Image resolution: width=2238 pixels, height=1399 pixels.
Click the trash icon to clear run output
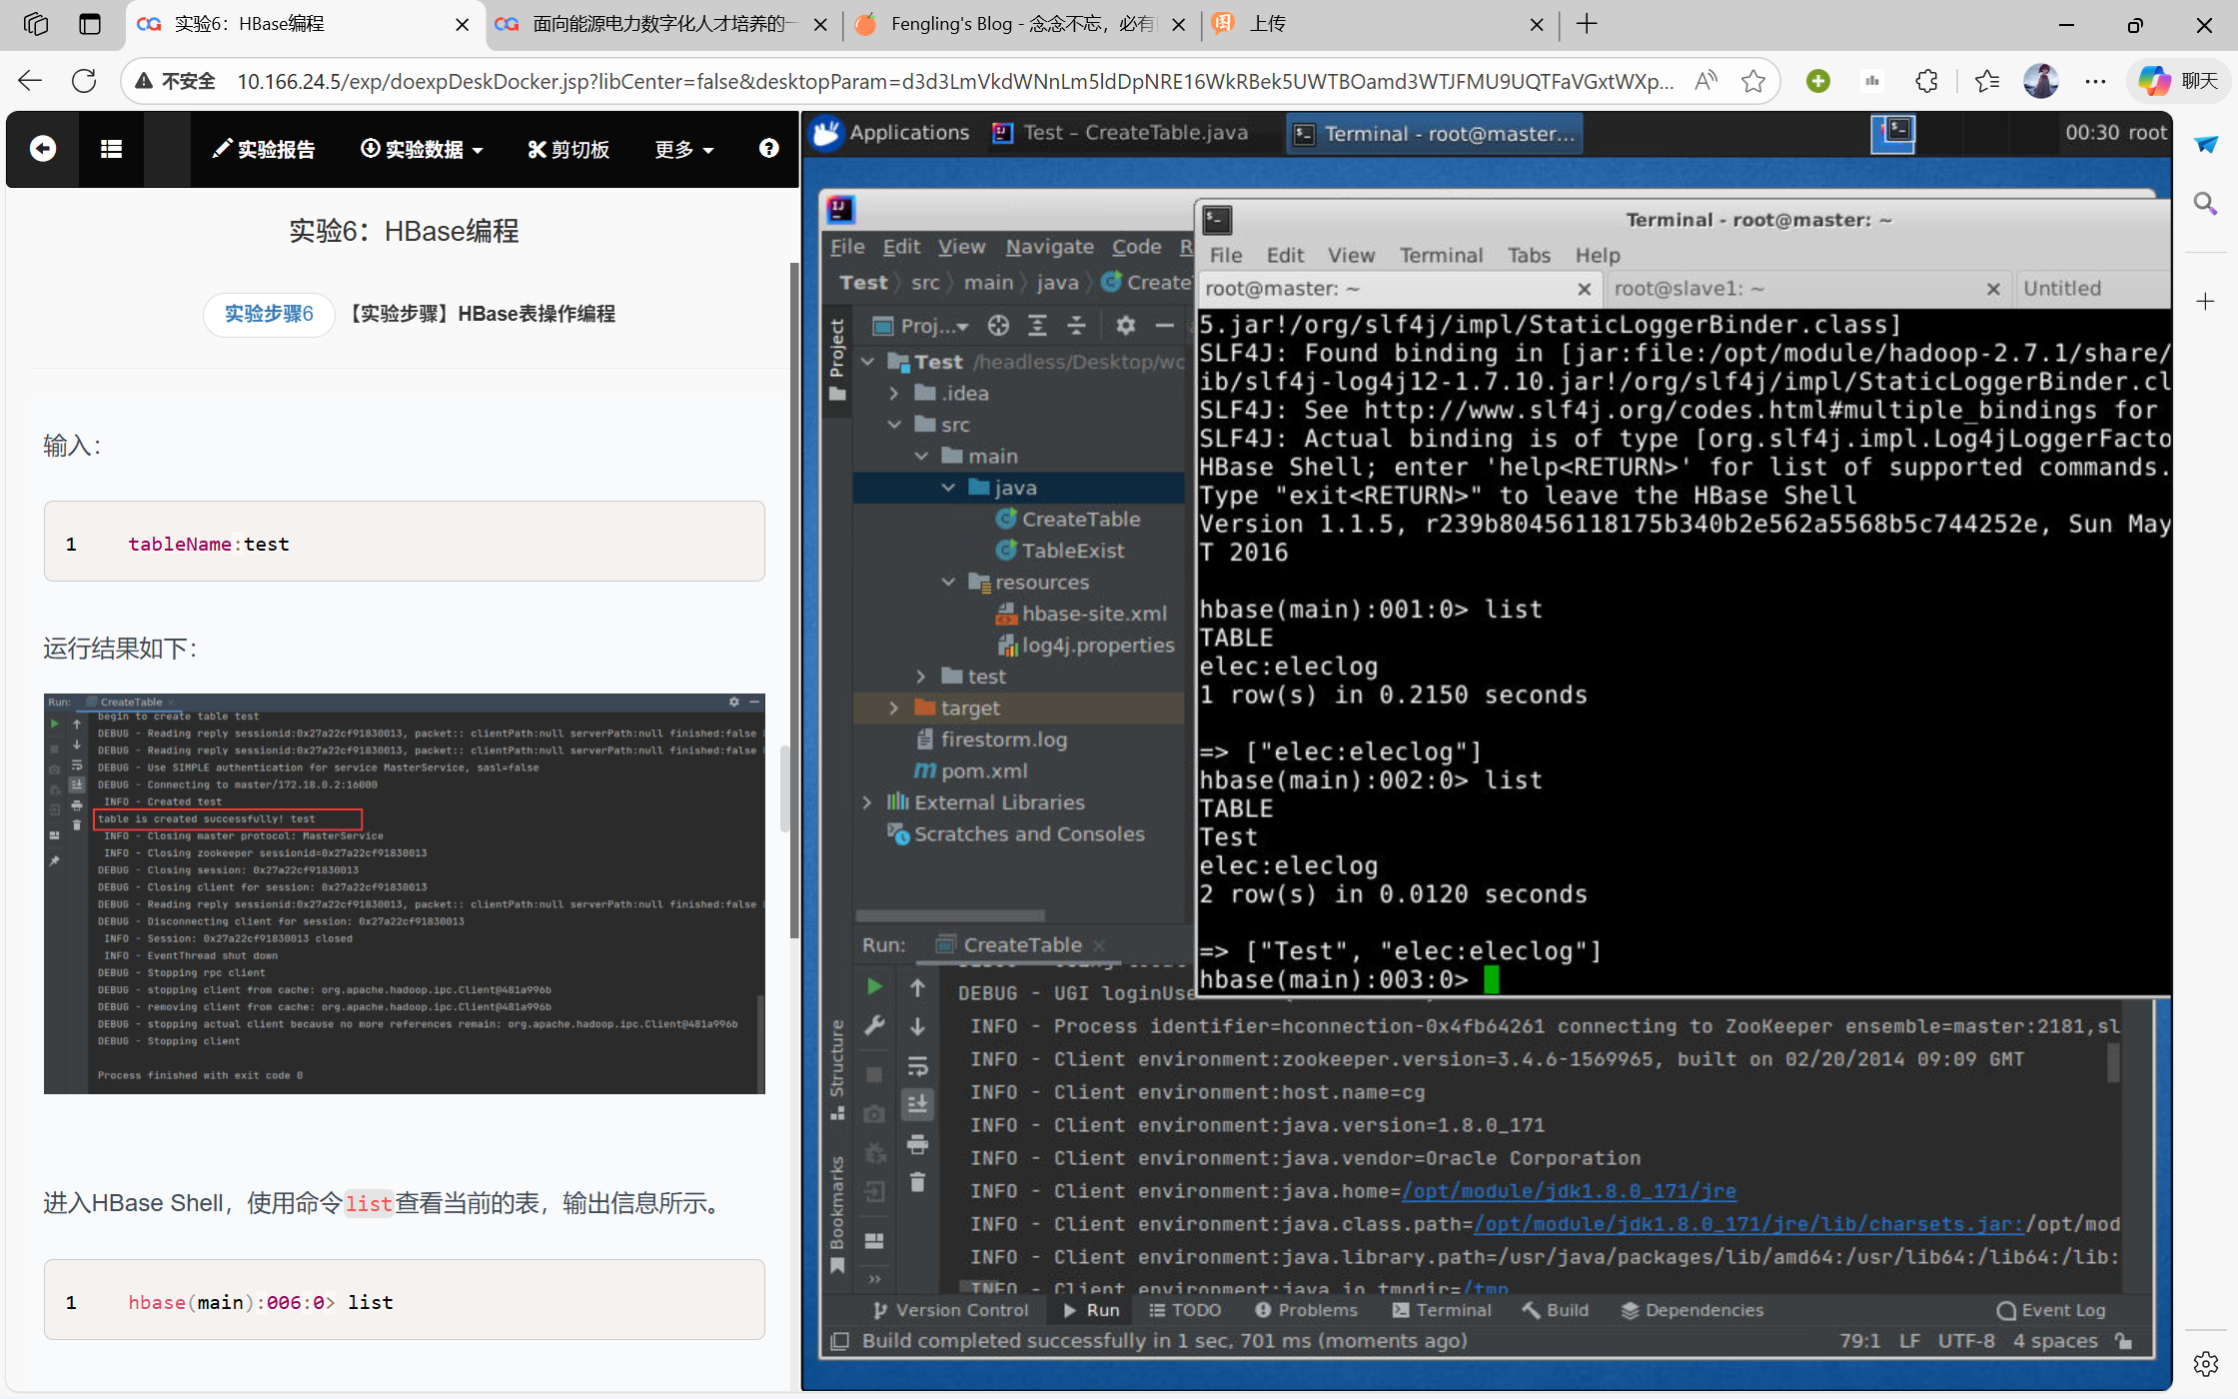pyautogui.click(x=917, y=1183)
